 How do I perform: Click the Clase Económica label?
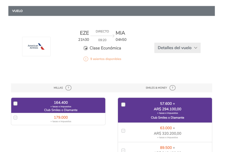click(x=105, y=48)
